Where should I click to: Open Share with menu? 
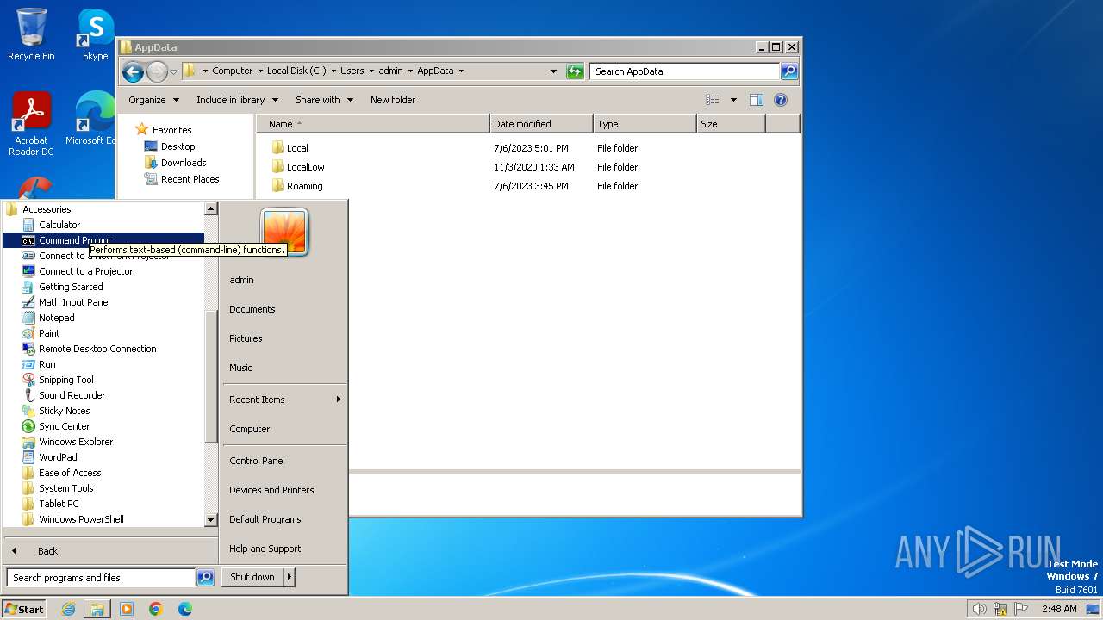[324, 100]
